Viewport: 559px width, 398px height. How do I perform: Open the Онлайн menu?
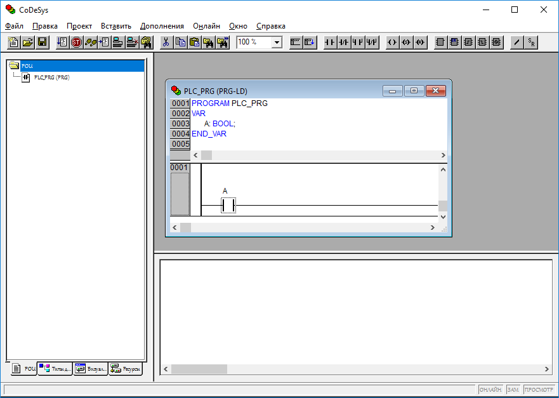pos(206,26)
